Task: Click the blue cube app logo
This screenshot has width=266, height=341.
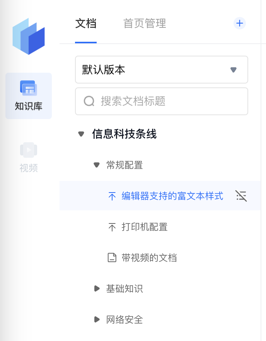Action: [x=29, y=36]
